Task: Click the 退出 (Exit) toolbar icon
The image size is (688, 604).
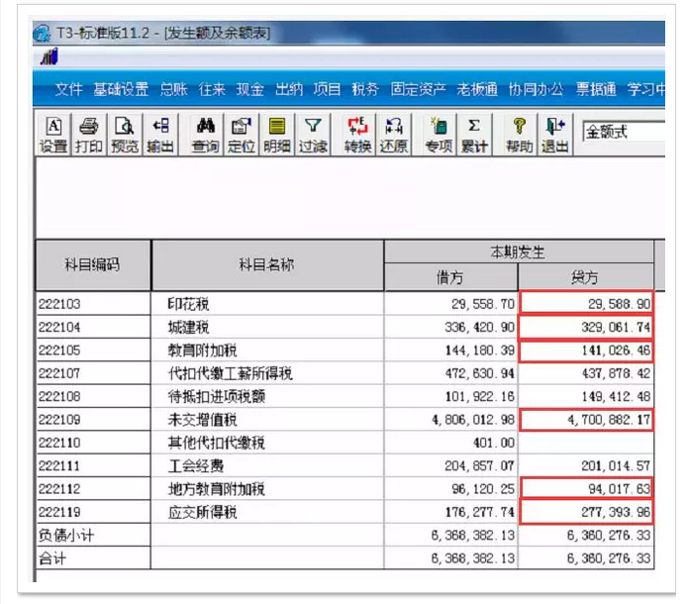Action: pyautogui.click(x=555, y=135)
